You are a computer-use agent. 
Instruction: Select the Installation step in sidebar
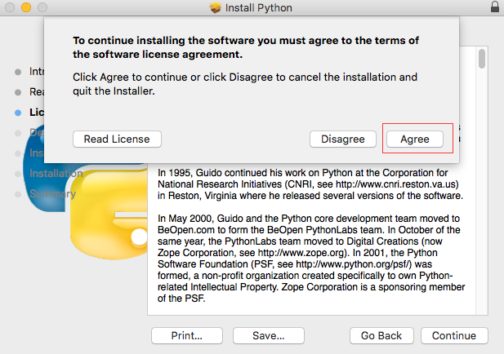[x=56, y=173]
